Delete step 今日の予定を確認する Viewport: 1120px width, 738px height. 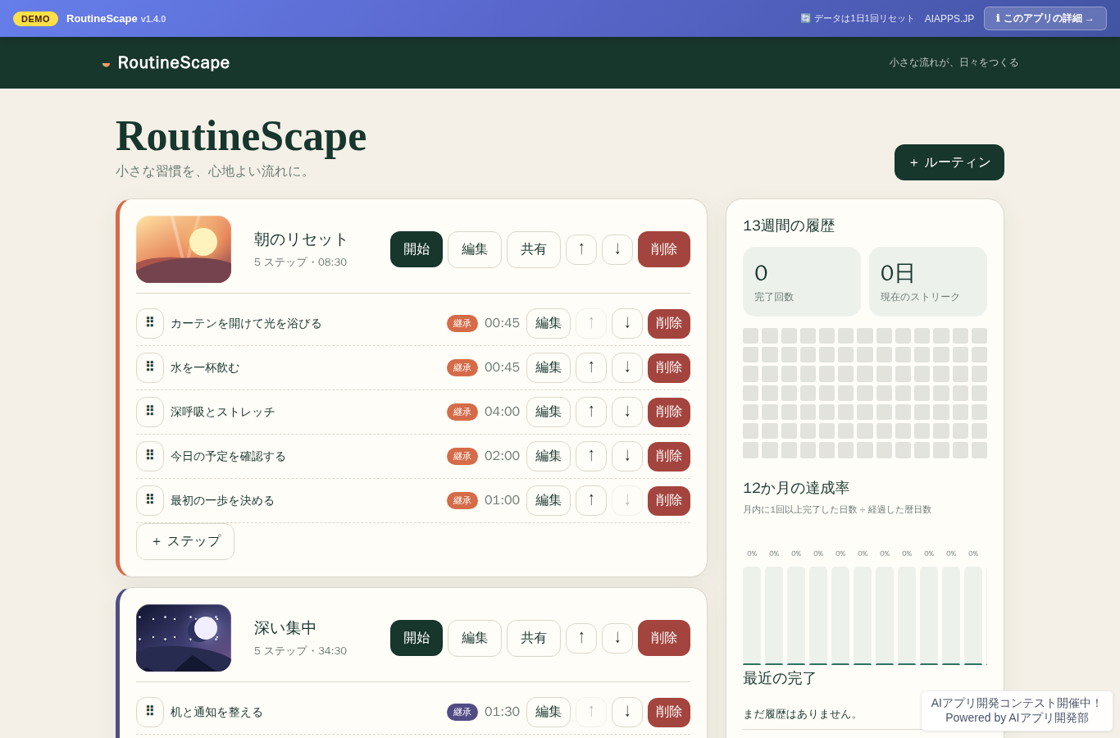tap(669, 456)
